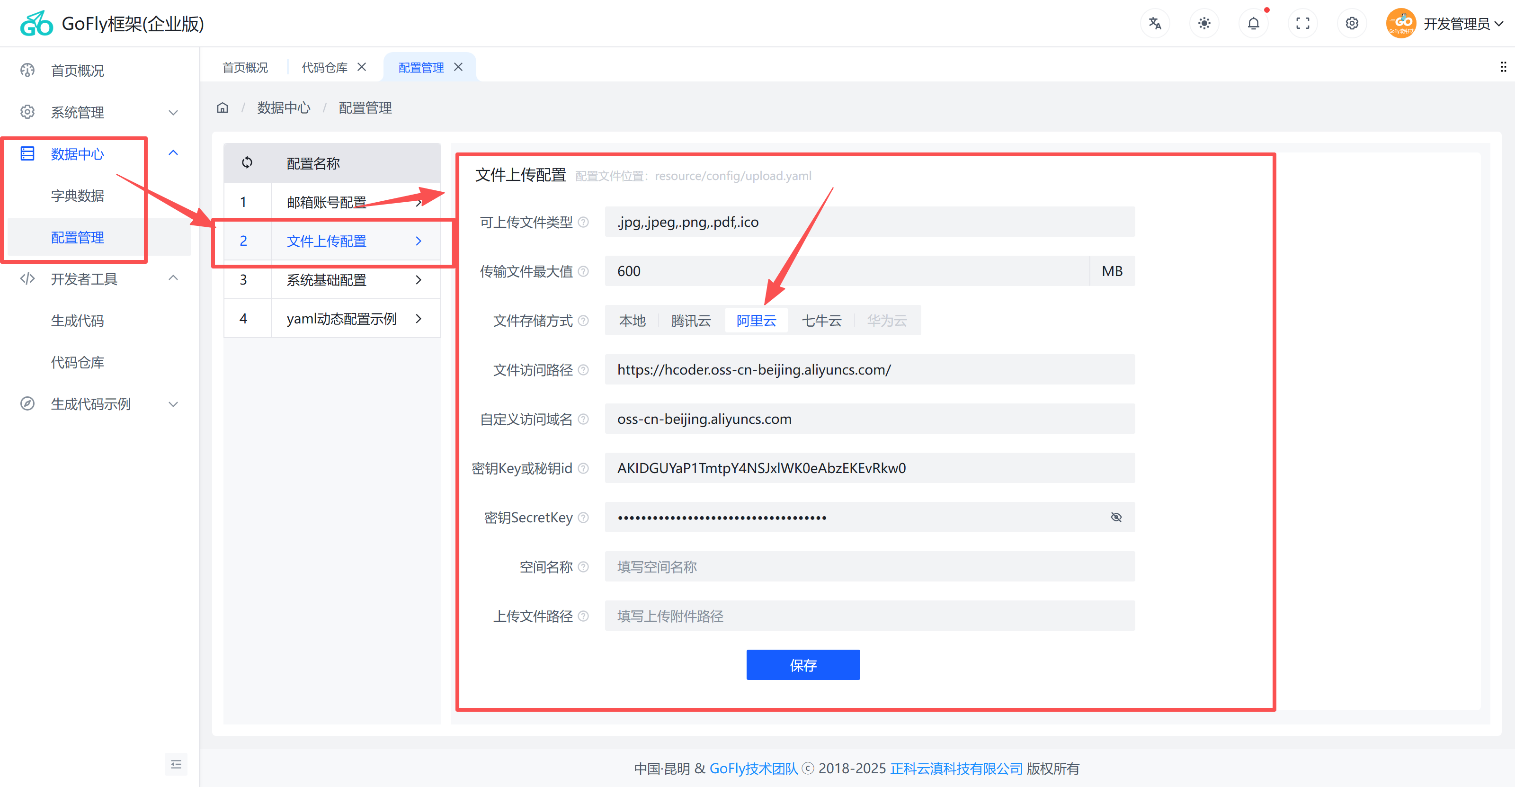Screen dimensions: 1515x787
Task: Open settings gear in top header
Action: coord(1352,24)
